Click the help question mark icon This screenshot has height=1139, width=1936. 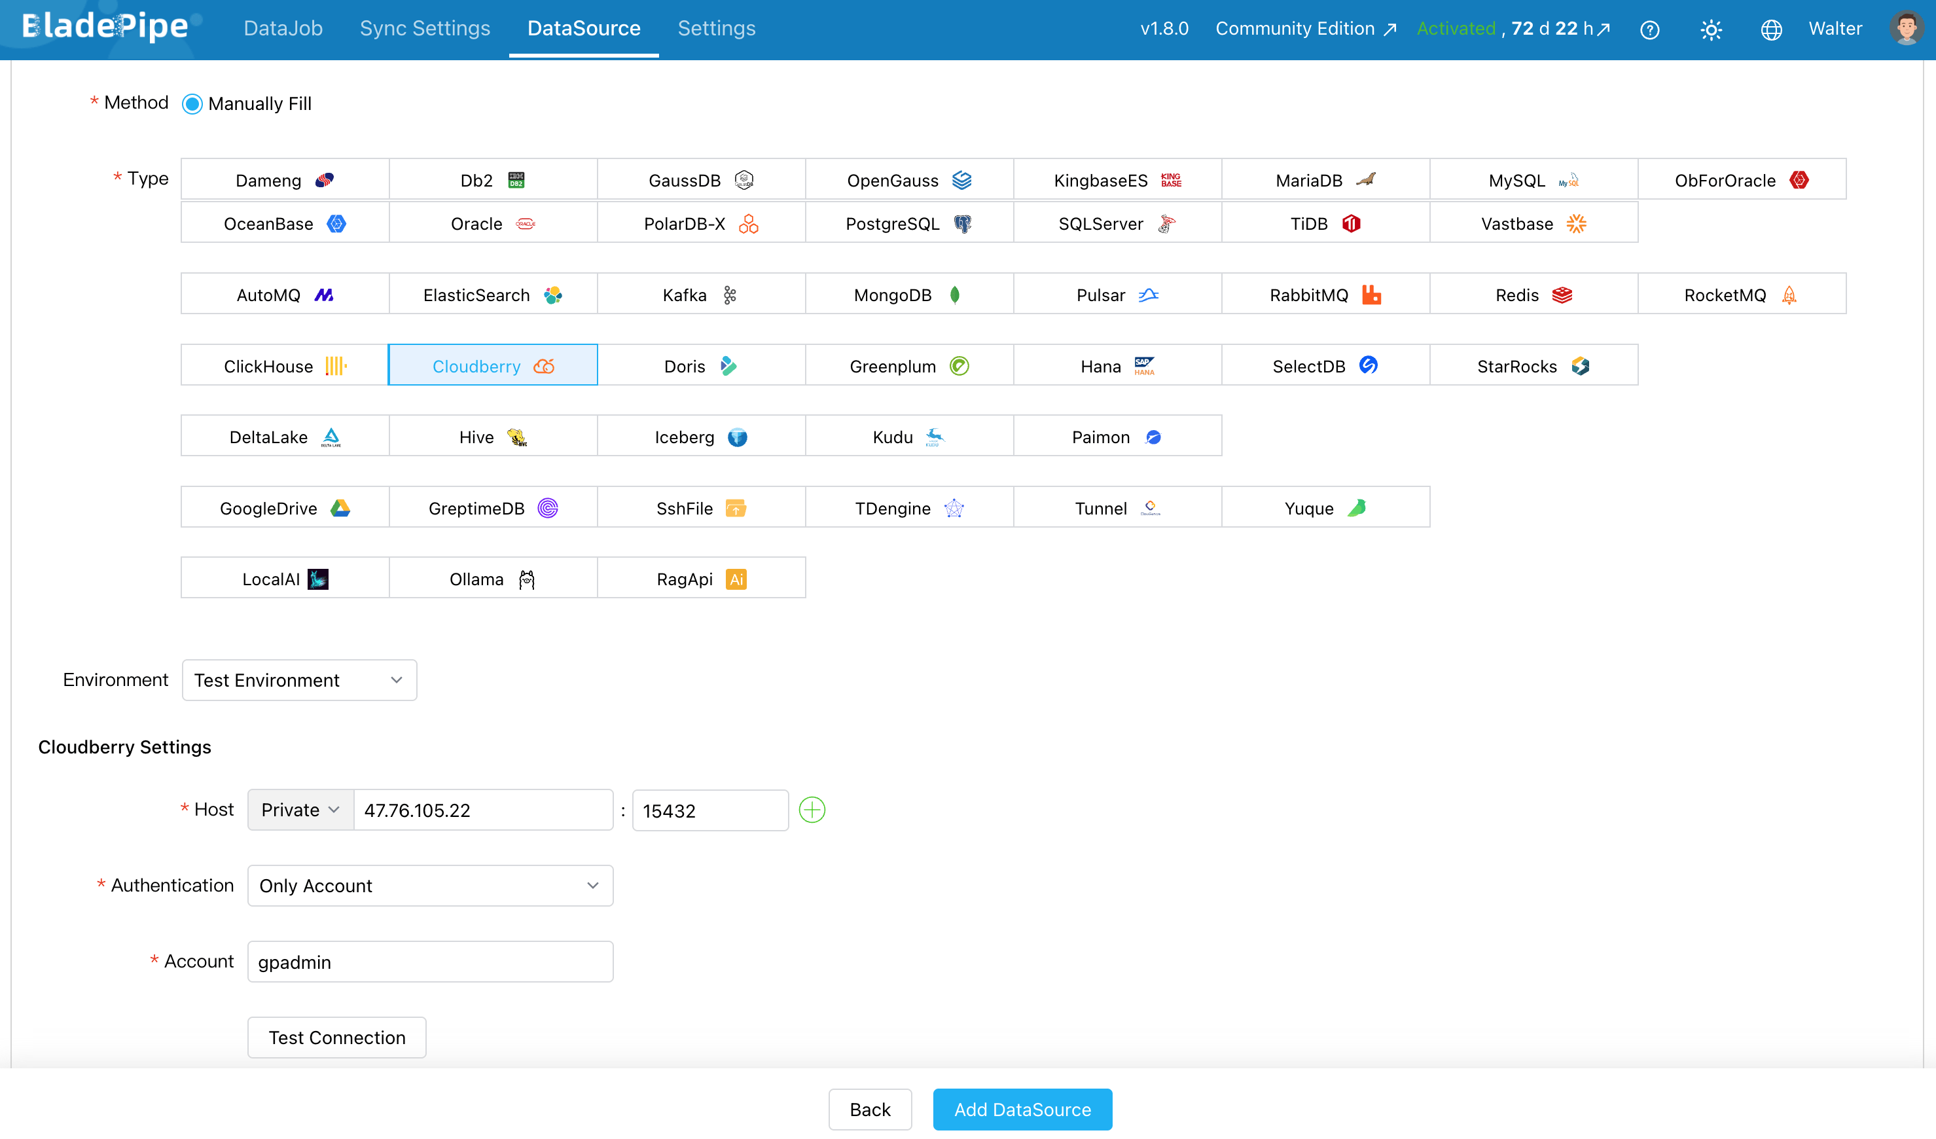click(x=1649, y=29)
